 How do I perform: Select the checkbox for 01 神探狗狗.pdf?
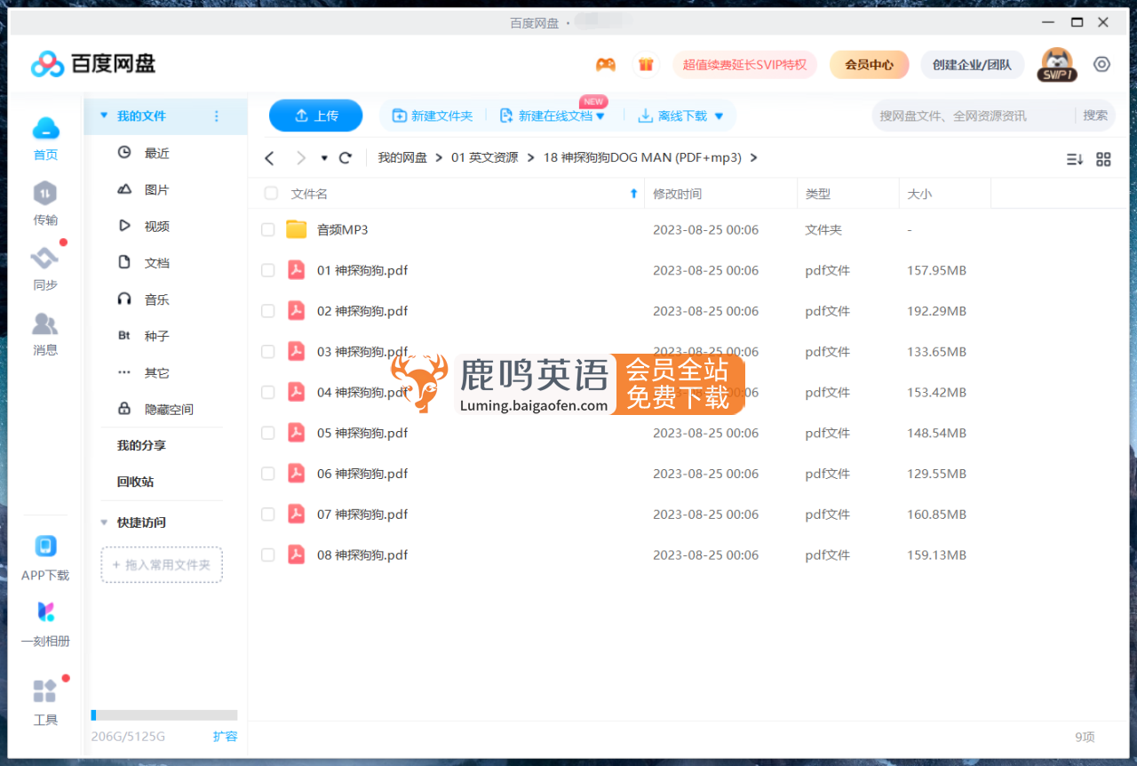[x=267, y=270]
